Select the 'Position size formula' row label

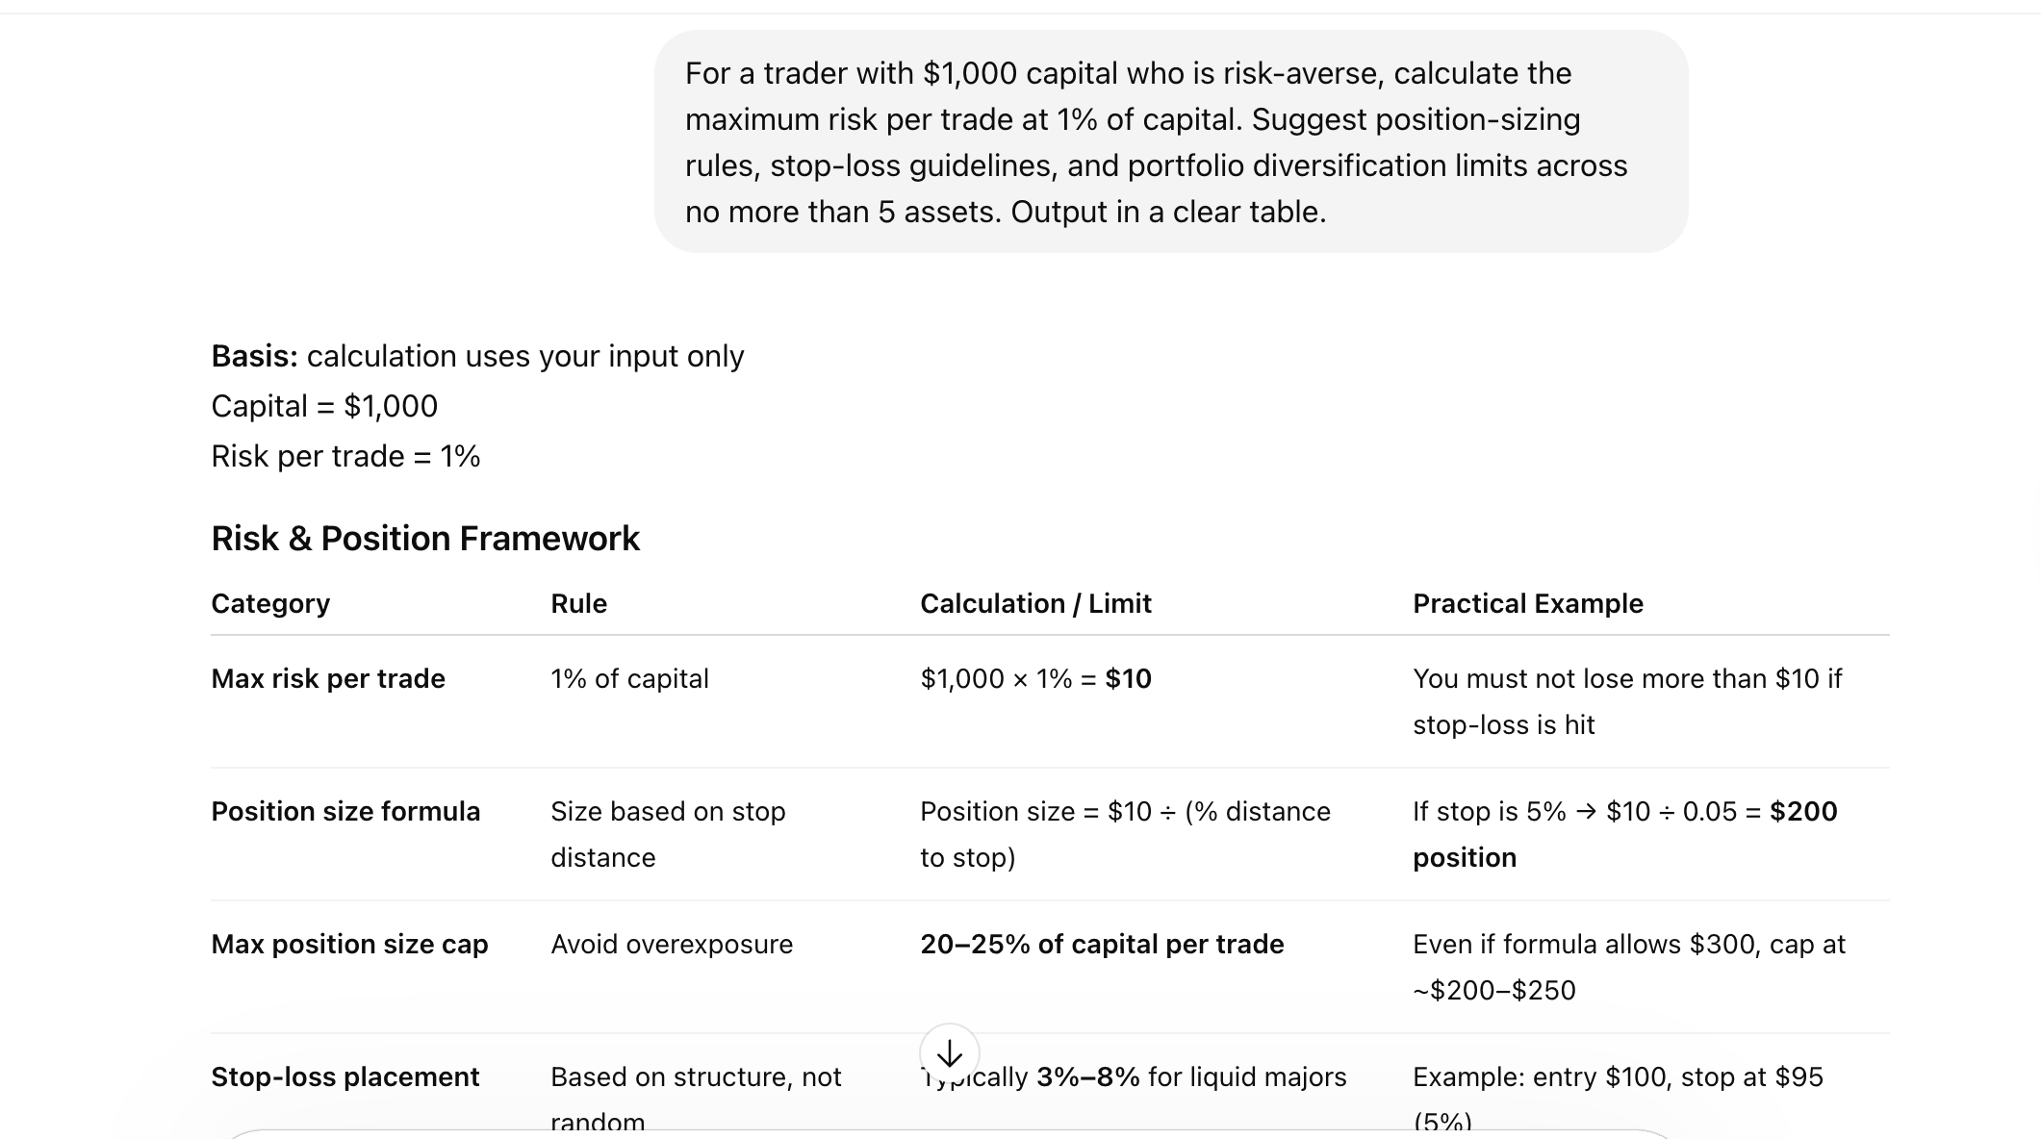pos(345,812)
